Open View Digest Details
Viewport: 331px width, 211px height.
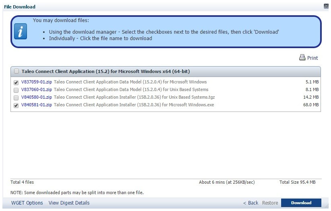point(69,203)
